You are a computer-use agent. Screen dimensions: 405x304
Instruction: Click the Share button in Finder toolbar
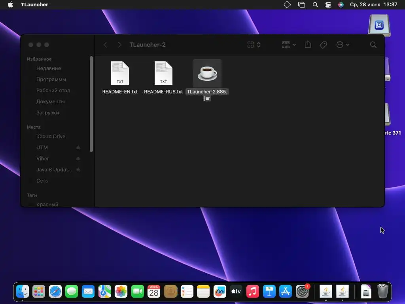click(x=308, y=44)
